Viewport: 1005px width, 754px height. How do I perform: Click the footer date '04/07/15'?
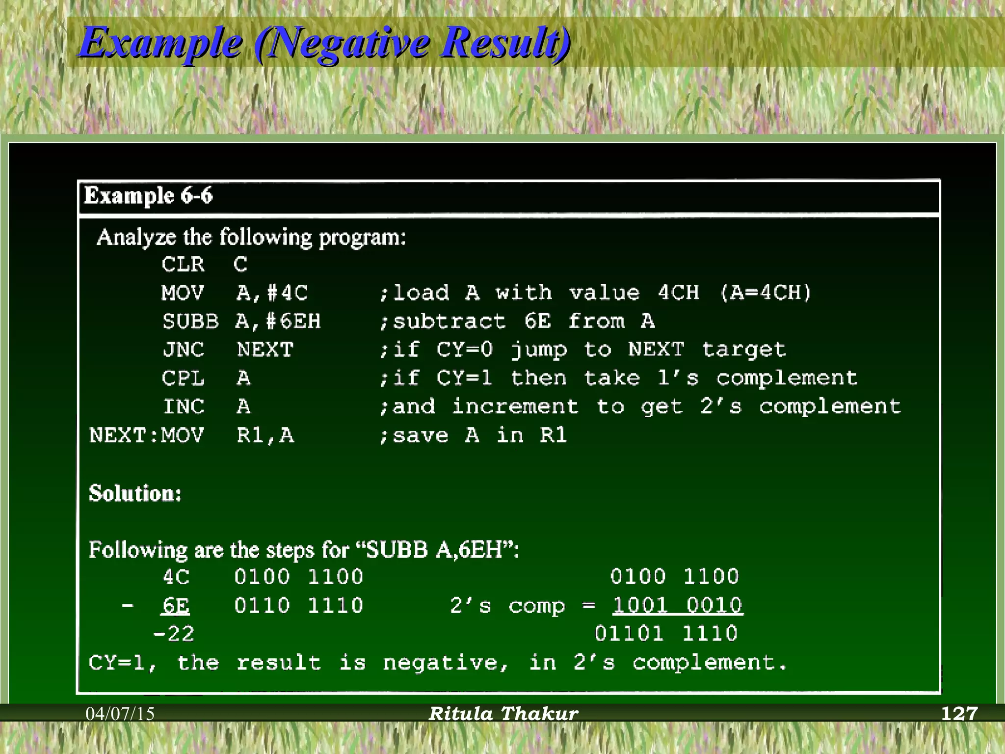click(x=120, y=713)
